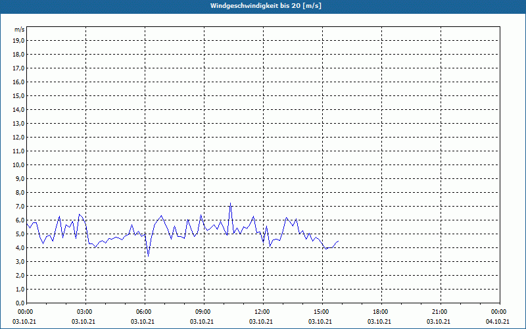Click the 9,0 y-axis label
Image resolution: width=526 pixels, height=329 pixels.
point(20,178)
